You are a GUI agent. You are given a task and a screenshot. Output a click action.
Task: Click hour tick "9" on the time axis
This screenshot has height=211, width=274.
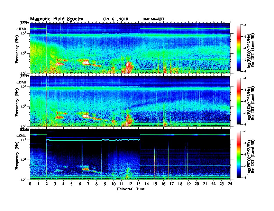(105, 184)
